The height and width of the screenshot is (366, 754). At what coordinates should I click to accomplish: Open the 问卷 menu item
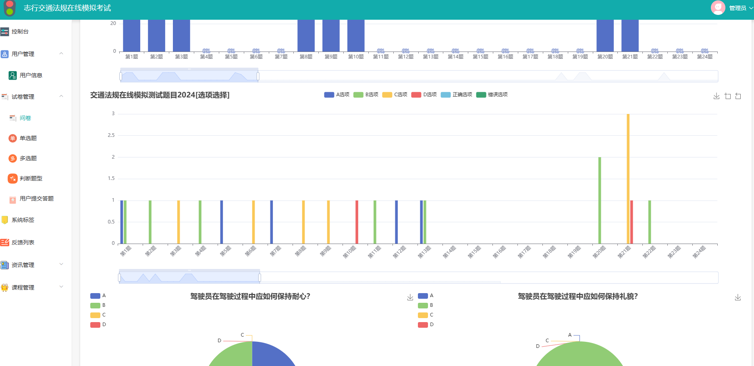coord(25,118)
